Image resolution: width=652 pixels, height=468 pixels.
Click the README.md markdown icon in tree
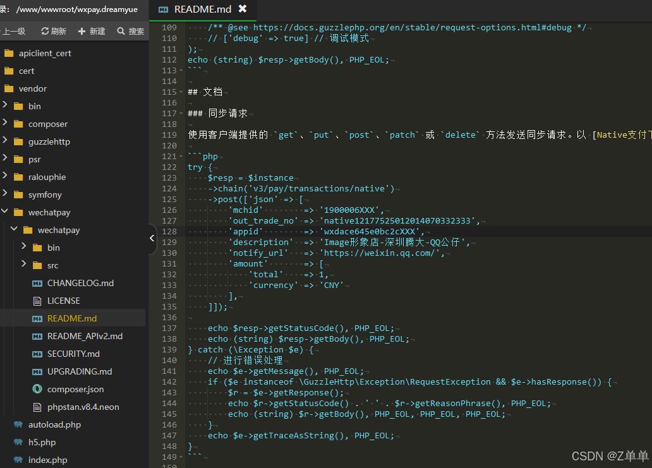(x=37, y=319)
